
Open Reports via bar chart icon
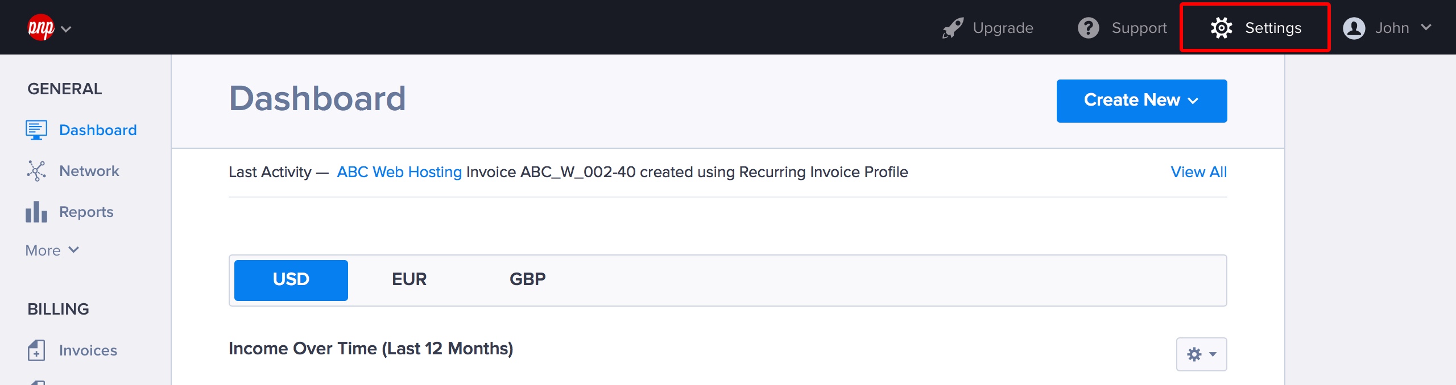(36, 212)
